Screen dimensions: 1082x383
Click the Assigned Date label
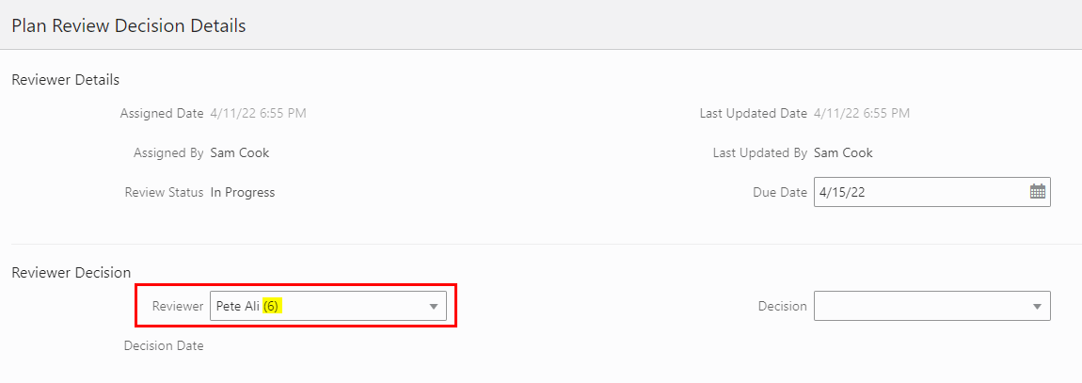(161, 114)
